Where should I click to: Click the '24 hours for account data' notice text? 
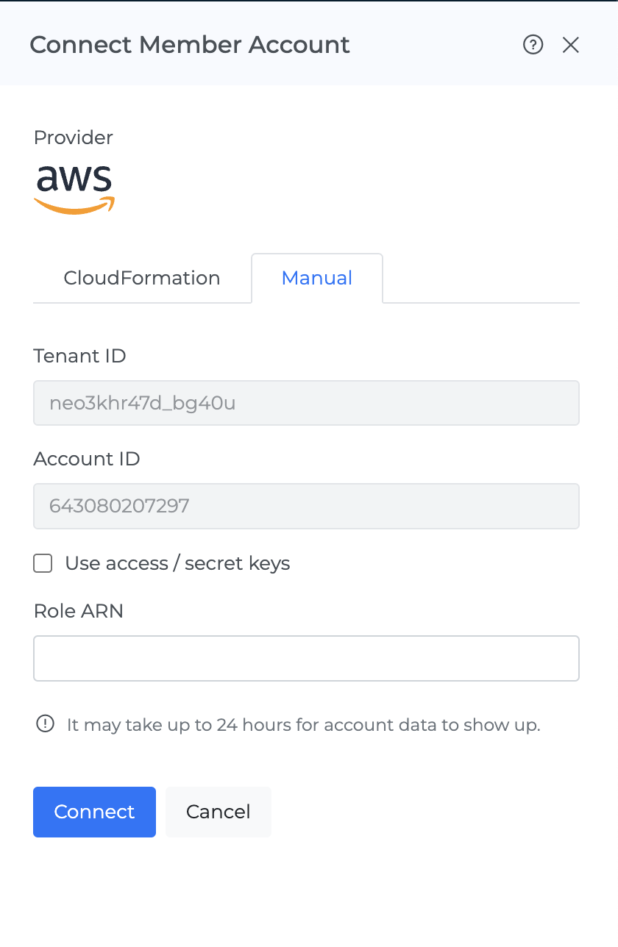(x=303, y=724)
